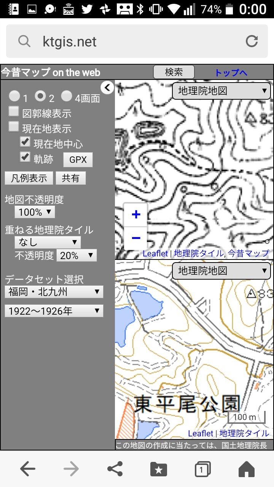Select 4画面 layout radio

coord(66,96)
